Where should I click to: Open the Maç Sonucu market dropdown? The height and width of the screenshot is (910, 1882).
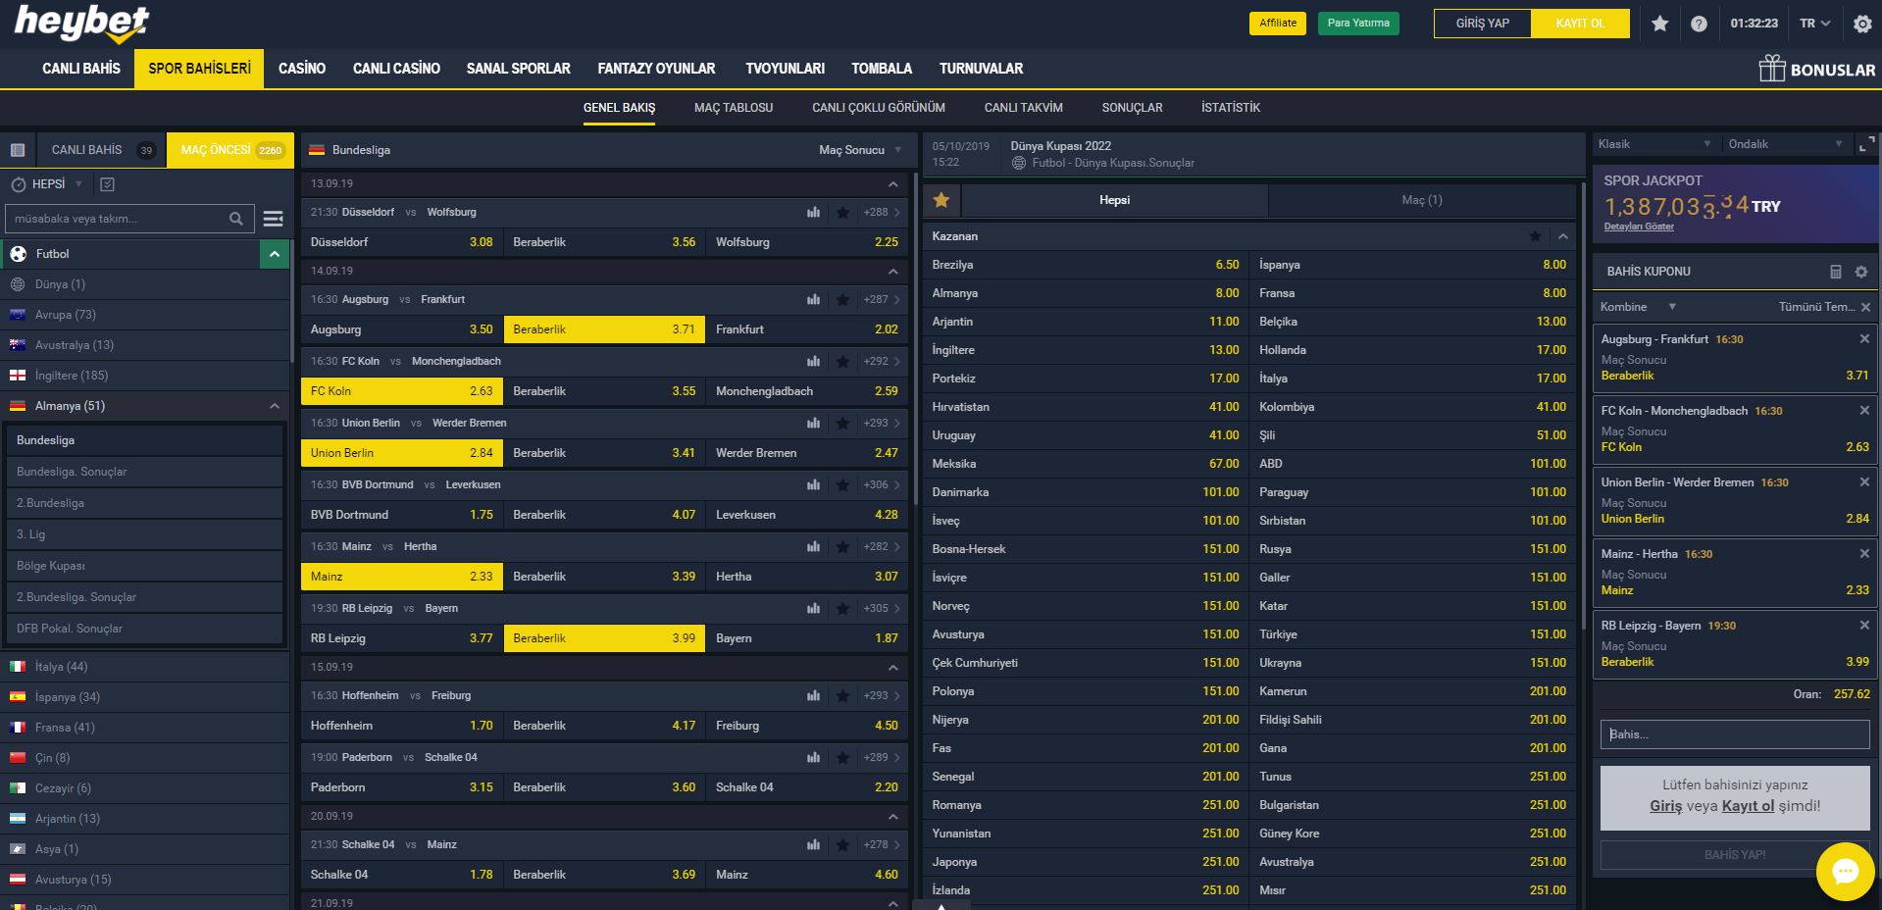click(860, 150)
